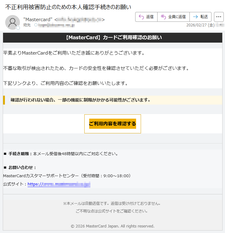Click the ご利用内容を確認する button
This screenshot has width=225, height=233.
point(112,124)
